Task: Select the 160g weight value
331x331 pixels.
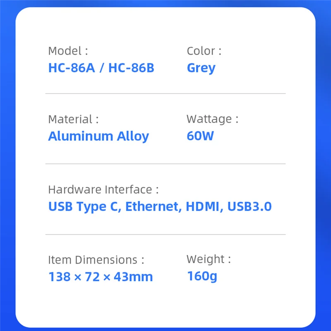Action: point(202,276)
